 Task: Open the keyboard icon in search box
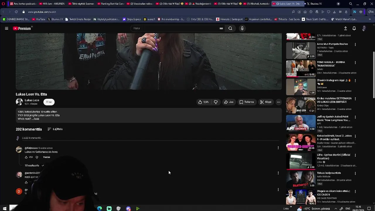point(221,28)
